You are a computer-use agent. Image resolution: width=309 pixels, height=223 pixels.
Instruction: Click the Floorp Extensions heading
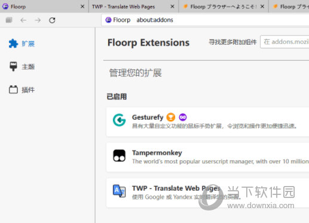(x=148, y=42)
